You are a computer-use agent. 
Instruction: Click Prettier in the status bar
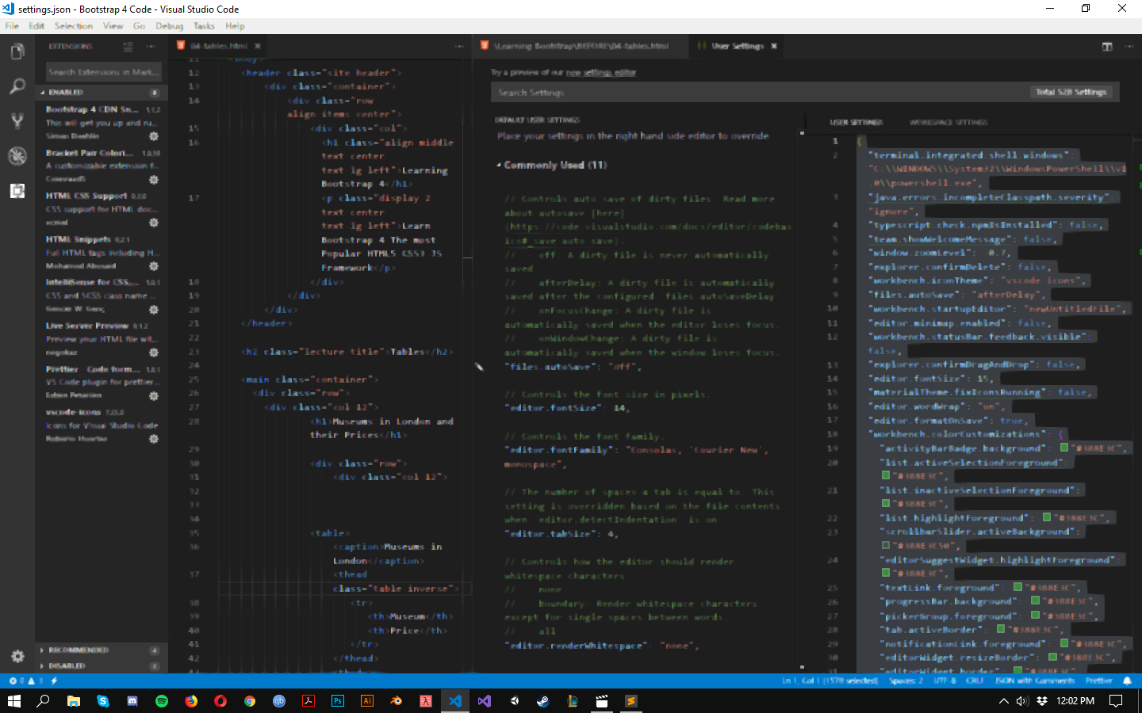click(x=1098, y=681)
